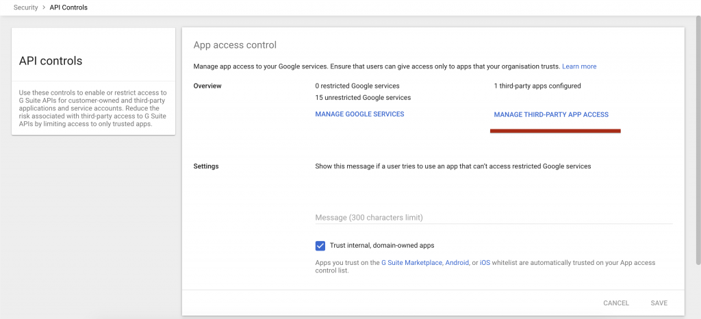Click the App access control heading
The height and width of the screenshot is (319, 701).
235,45
